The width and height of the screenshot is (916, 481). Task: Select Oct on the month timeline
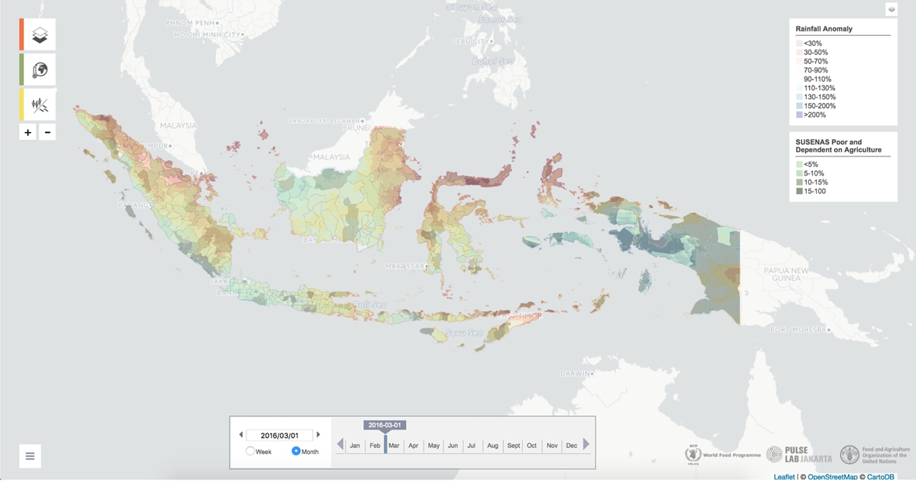tap(531, 445)
